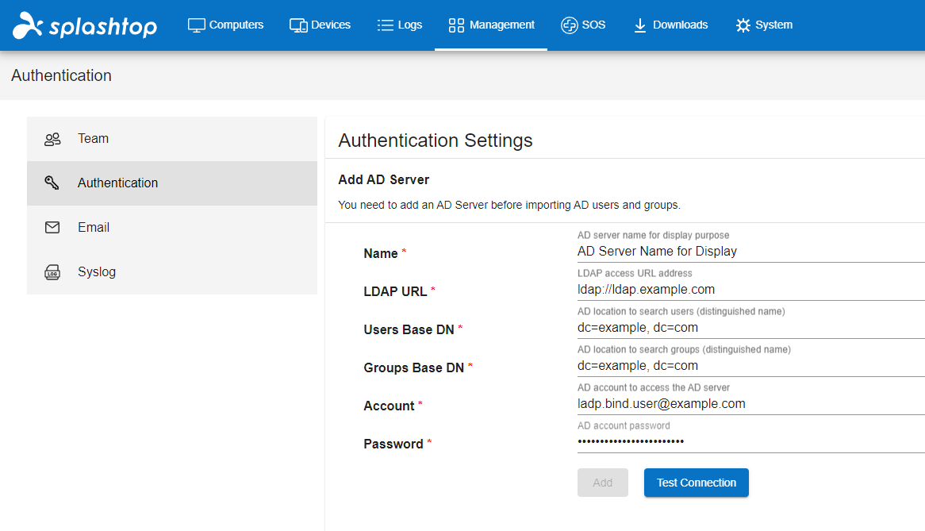Open the System tab
This screenshot has height=531, width=925.
764,25
